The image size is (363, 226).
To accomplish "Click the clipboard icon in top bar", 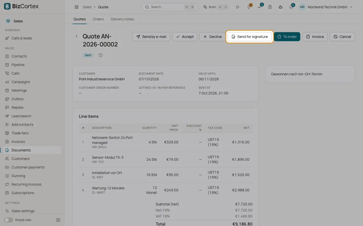I will point(270,7).
